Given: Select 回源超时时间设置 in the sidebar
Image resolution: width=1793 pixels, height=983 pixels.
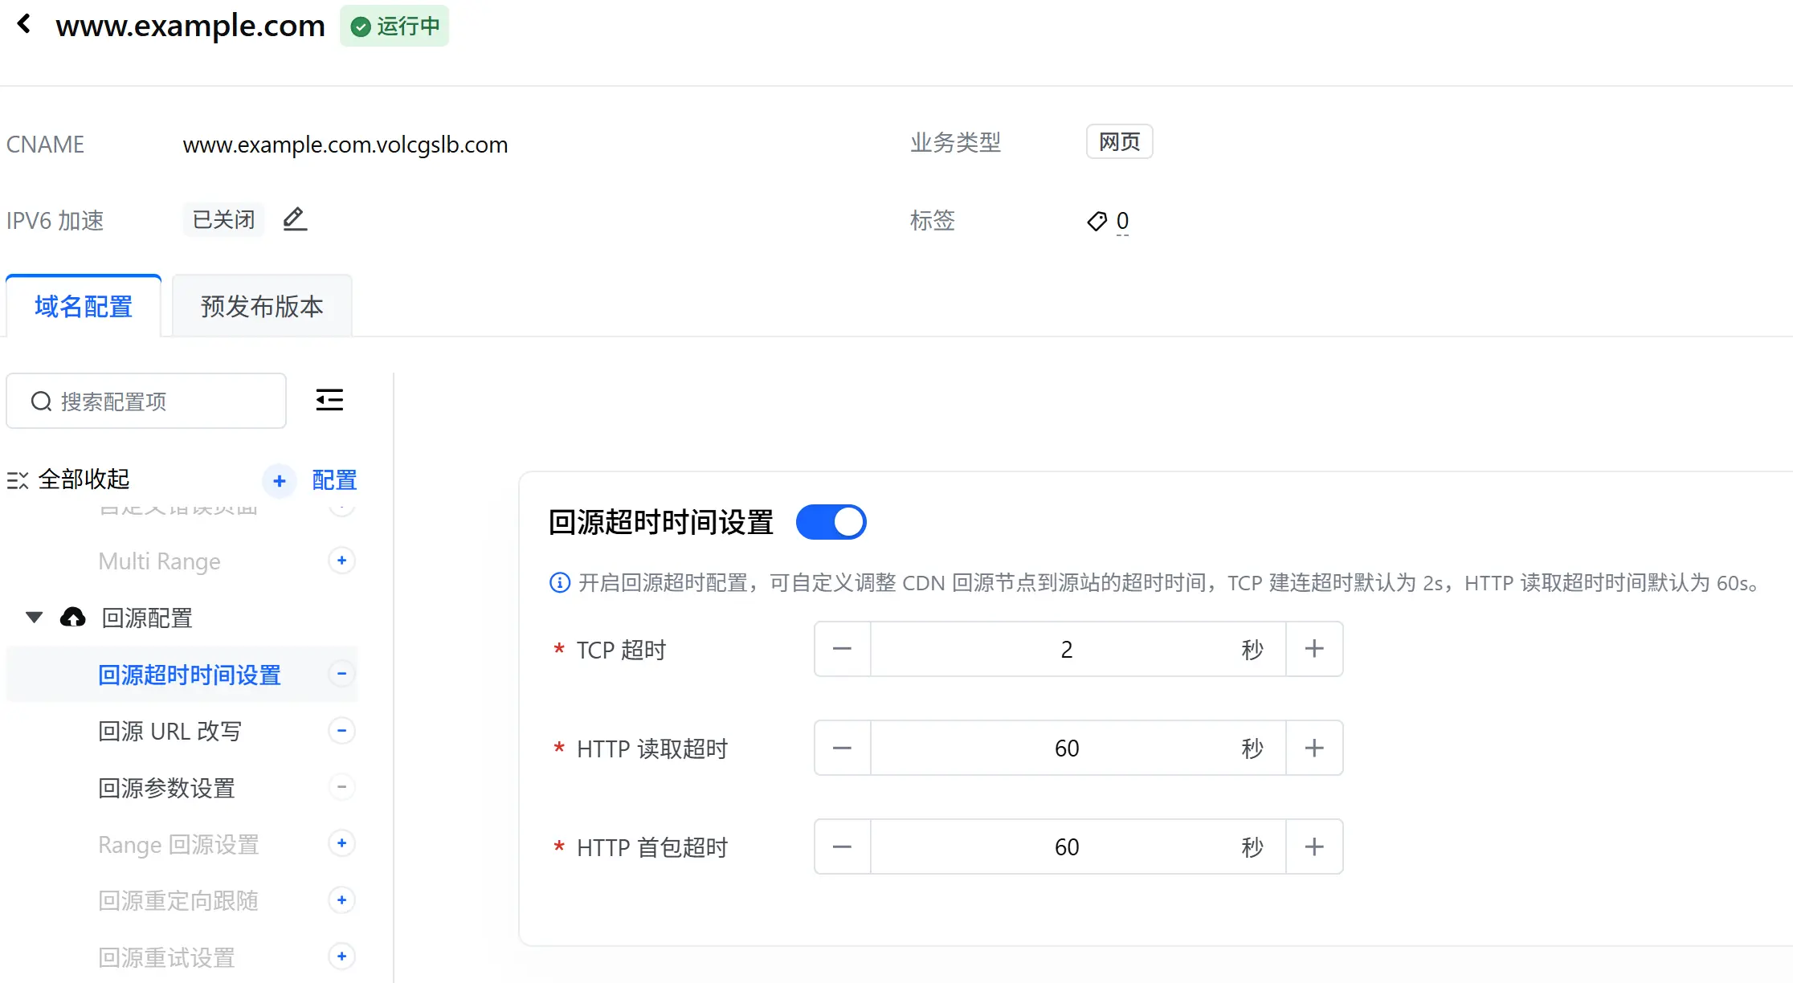Looking at the screenshot, I should pyautogui.click(x=190, y=675).
